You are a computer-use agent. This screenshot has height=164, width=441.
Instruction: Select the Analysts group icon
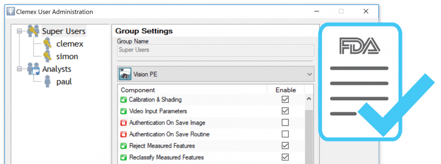33,69
